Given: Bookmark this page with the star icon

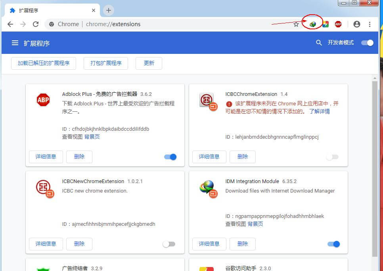Looking at the screenshot, I should [x=296, y=24].
